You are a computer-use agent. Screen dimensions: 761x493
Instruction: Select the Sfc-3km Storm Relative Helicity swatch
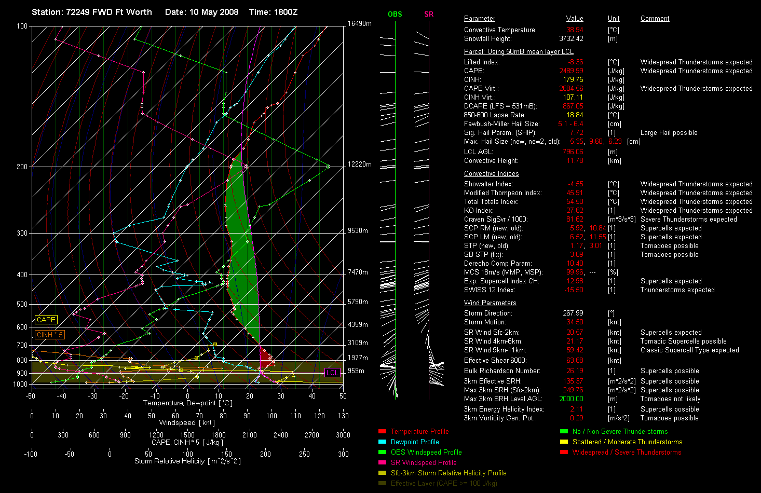382,473
